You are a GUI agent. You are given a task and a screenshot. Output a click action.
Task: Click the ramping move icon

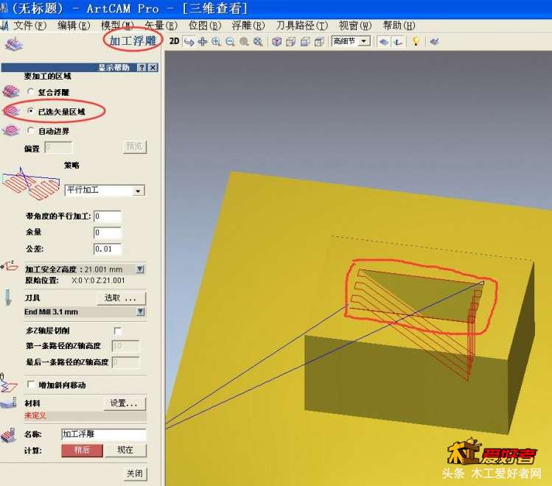(x=8, y=384)
